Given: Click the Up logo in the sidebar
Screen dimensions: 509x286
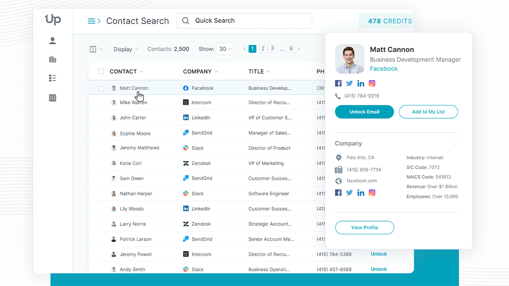Looking at the screenshot, I should click(x=53, y=19).
